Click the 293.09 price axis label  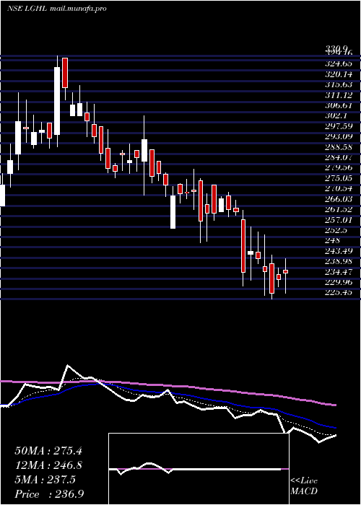(339, 136)
